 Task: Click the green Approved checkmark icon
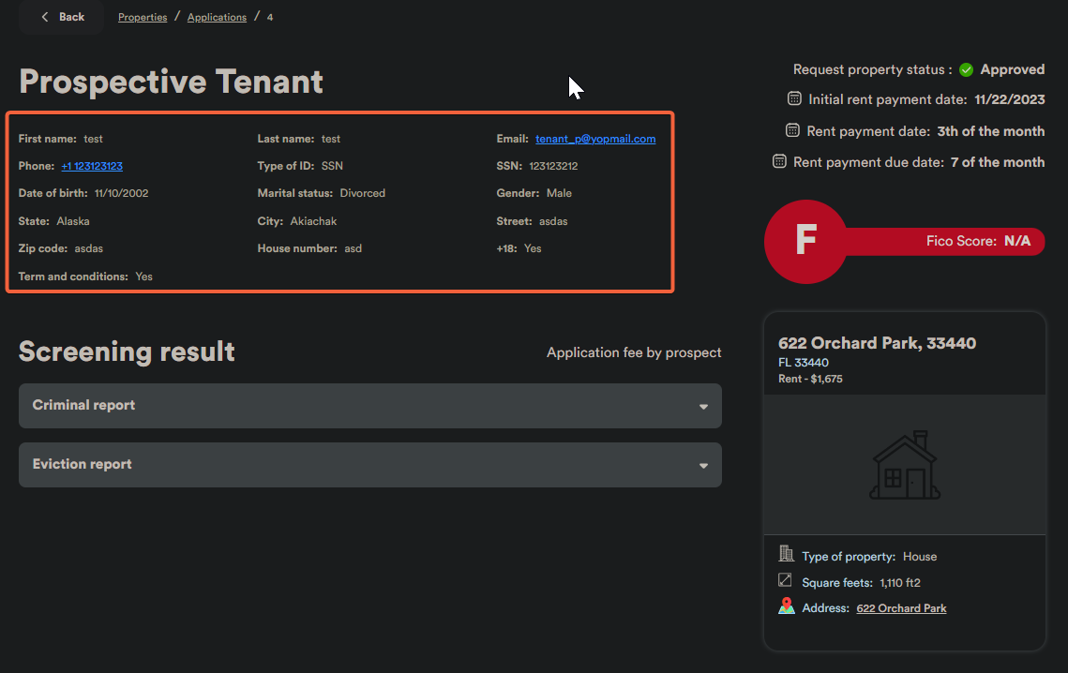[966, 70]
